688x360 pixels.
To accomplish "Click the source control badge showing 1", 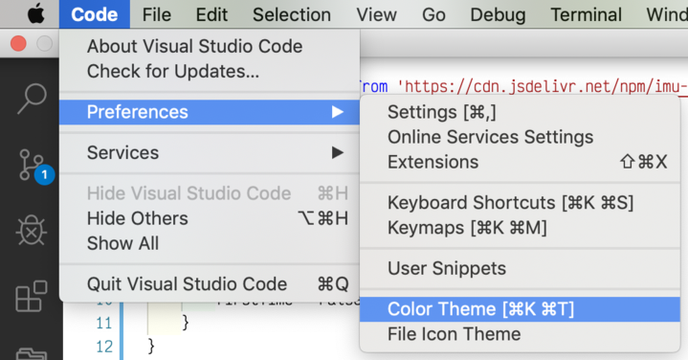I will tap(44, 174).
